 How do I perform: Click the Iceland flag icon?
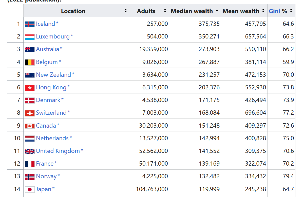tap(30, 24)
